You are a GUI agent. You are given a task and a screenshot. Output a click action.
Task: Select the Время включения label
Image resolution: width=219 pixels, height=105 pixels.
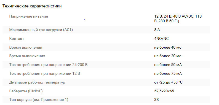[x=26, y=48]
